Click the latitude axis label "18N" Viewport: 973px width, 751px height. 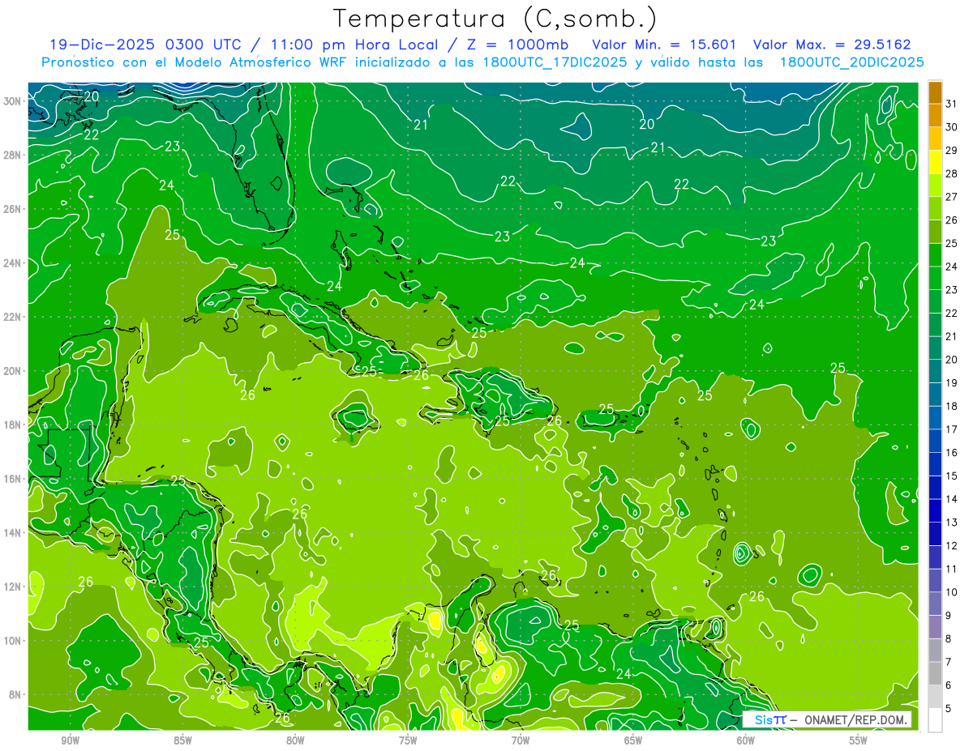(x=13, y=425)
